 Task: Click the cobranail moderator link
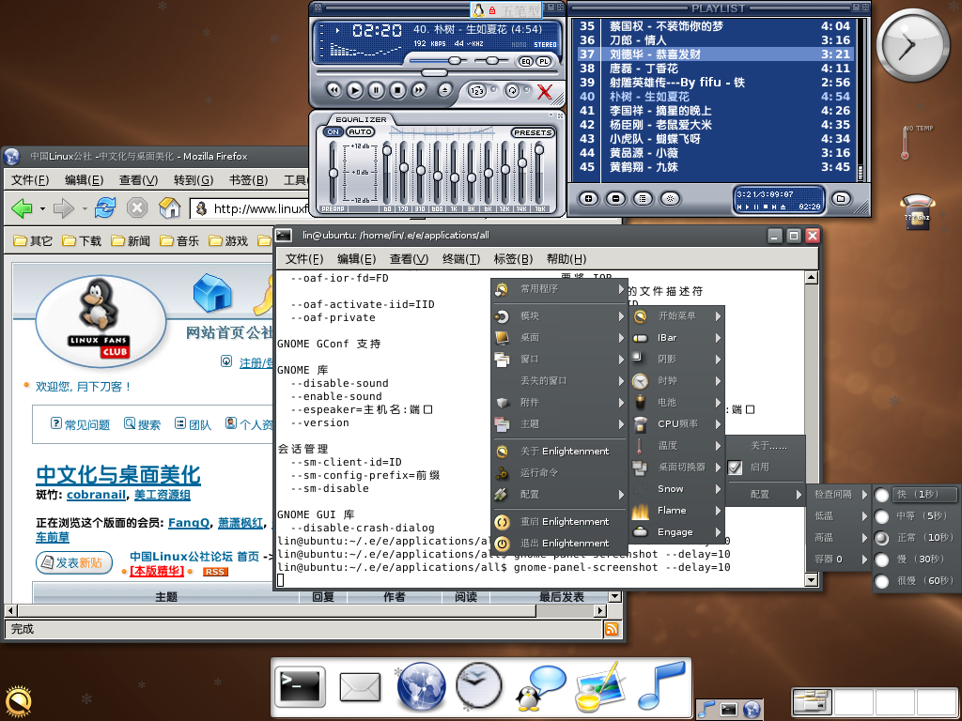point(97,495)
